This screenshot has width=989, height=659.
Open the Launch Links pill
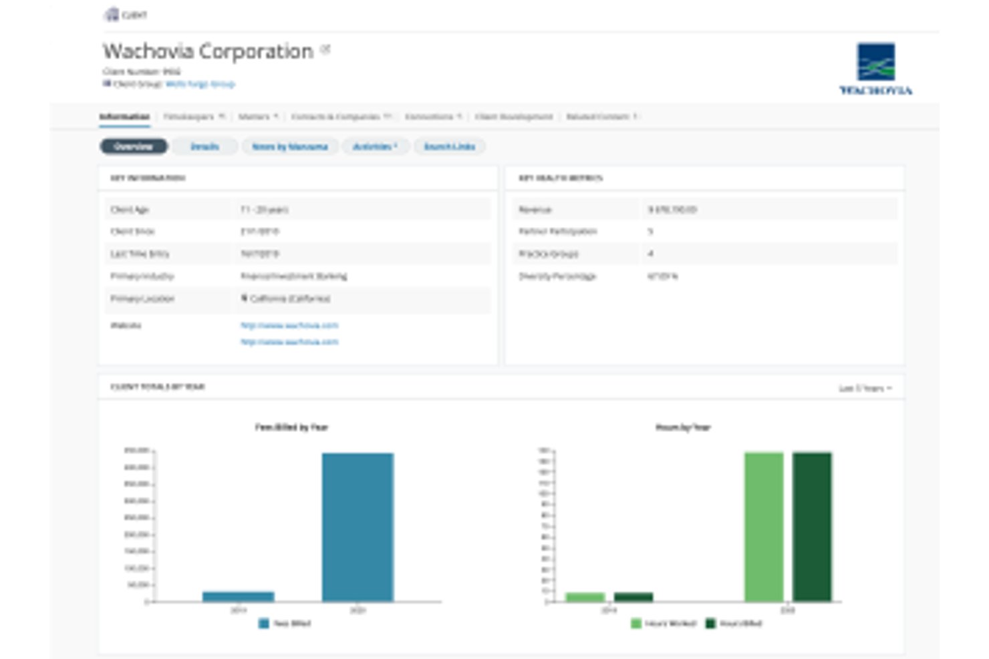[449, 146]
